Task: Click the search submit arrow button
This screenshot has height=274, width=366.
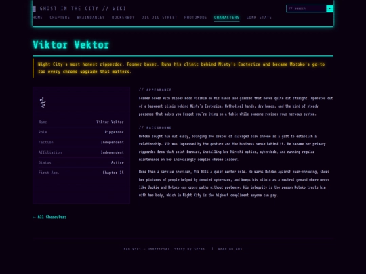Action: (329, 9)
